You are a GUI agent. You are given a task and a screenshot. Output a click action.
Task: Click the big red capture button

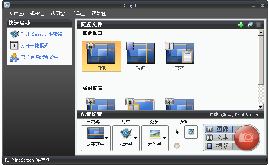tap(247, 138)
